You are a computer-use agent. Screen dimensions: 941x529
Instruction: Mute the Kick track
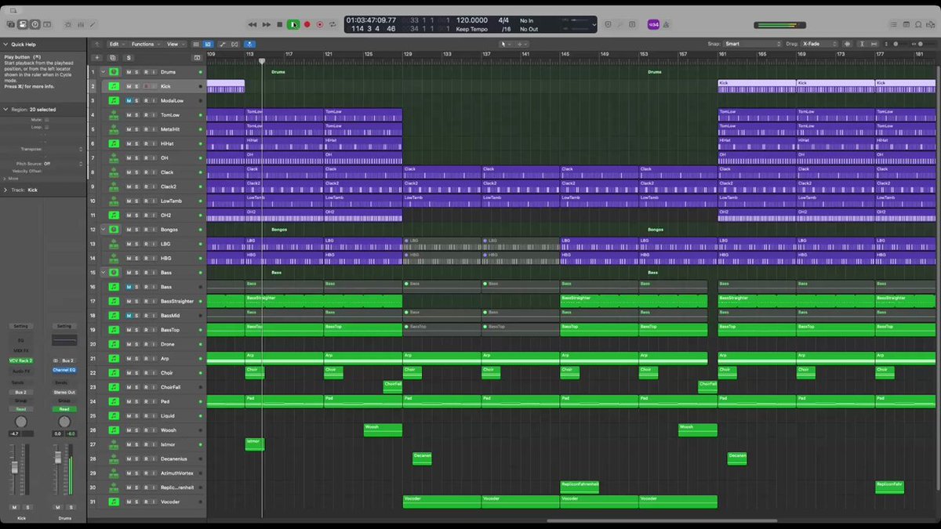click(129, 86)
